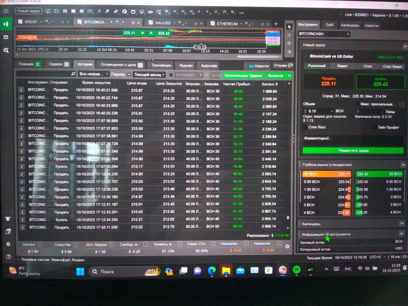Screen dimensions: 408x306
Task: Select the cursor pointer chart tool
Action: pos(289,27)
